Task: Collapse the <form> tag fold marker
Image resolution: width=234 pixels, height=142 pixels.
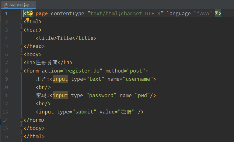Action: 21,71
